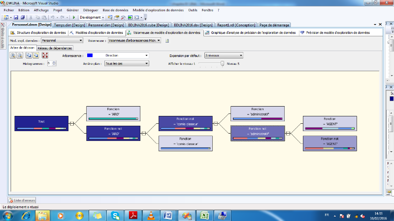Click the Afficher le niveau slider handle
Viewport: 394px width, 221px height.
coord(223,64)
